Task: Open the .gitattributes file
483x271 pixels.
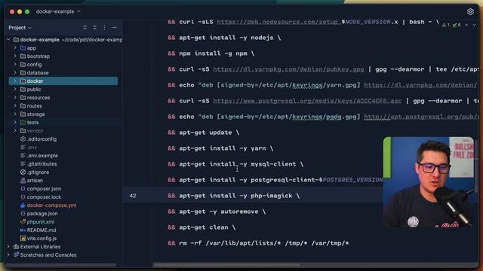Action: (x=42, y=164)
